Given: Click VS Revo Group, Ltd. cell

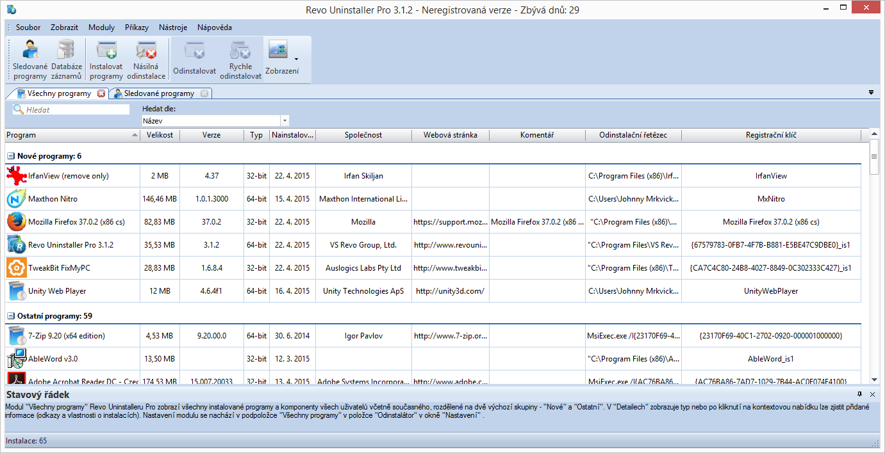Looking at the screenshot, I should (363, 244).
